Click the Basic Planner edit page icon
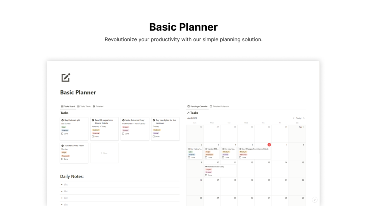The image size is (367, 206). [66, 77]
